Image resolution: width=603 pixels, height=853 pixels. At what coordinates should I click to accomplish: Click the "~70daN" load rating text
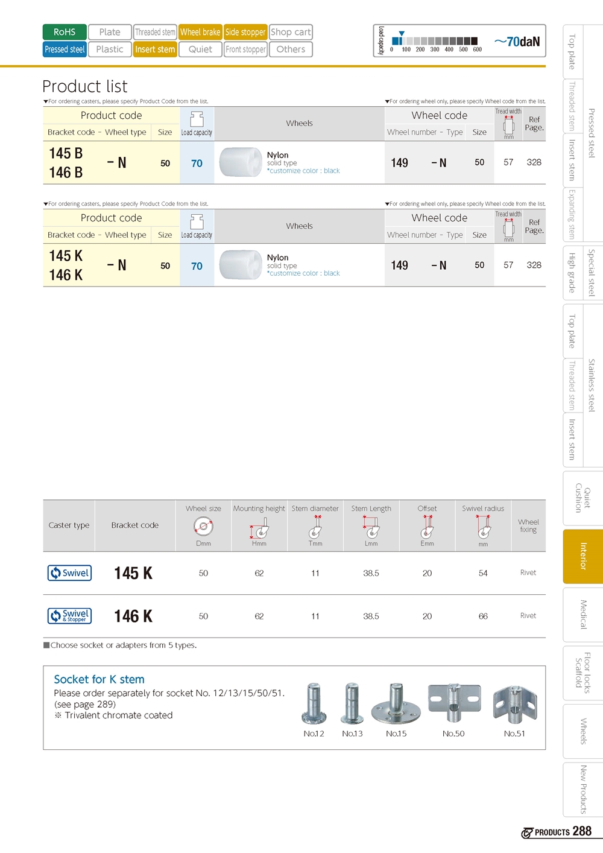click(517, 42)
